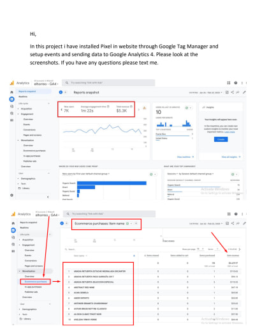Click Reports icon in upper screenshot's left rail
The width and height of the screenshot is (255, 331).
[x=11, y=99]
